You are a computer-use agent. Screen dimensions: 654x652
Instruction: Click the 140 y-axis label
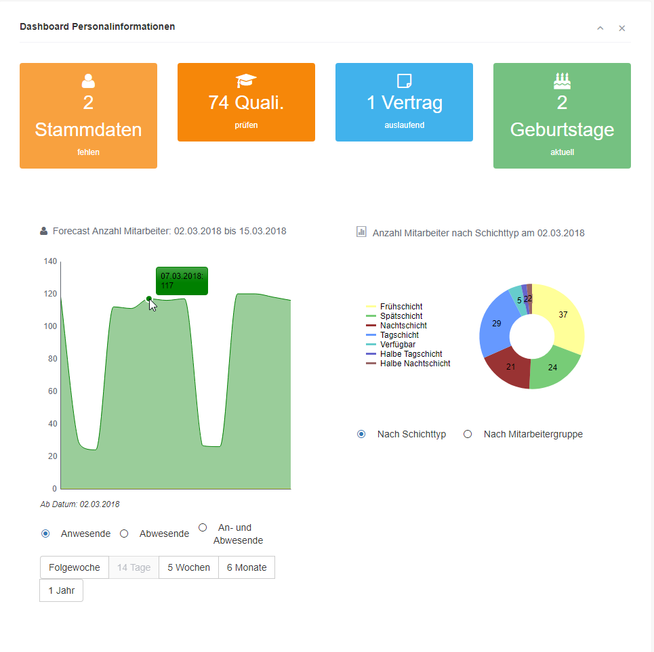tap(50, 261)
